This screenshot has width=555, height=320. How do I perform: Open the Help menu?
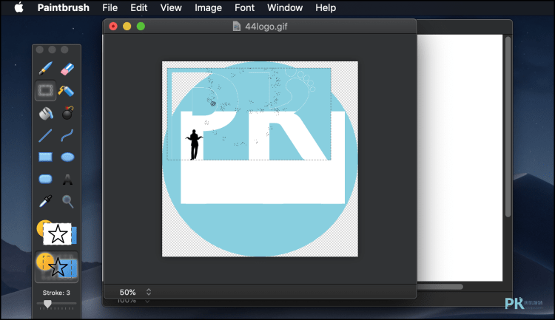click(326, 7)
